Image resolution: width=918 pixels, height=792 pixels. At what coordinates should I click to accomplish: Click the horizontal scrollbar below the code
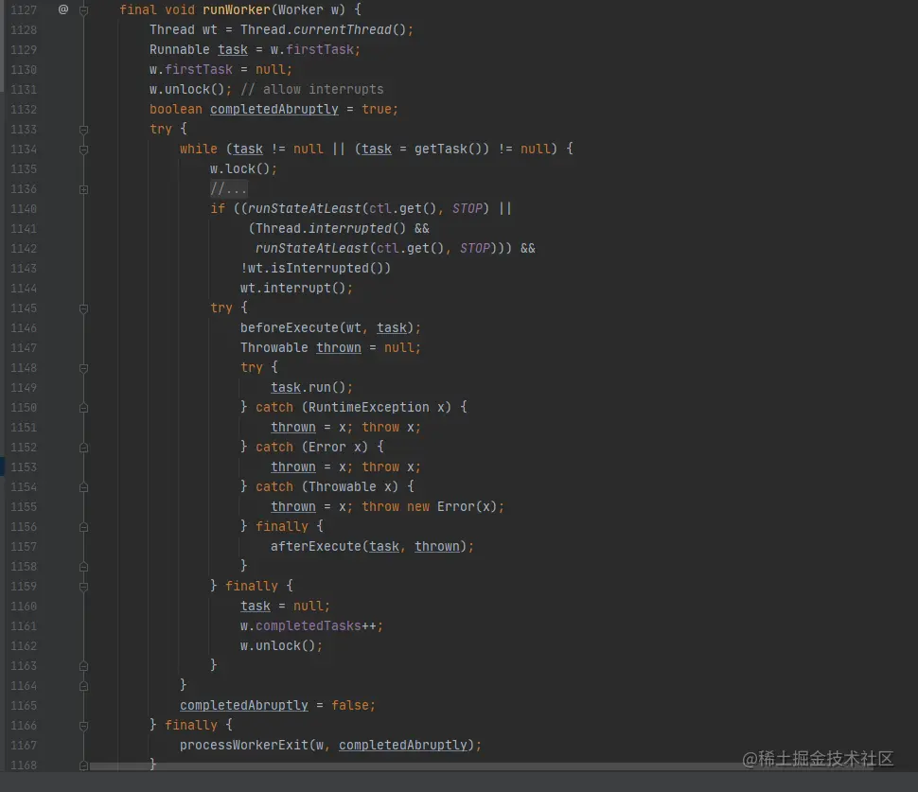pyautogui.click(x=482, y=766)
